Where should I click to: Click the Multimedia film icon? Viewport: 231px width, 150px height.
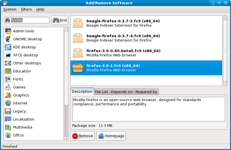[8, 127]
